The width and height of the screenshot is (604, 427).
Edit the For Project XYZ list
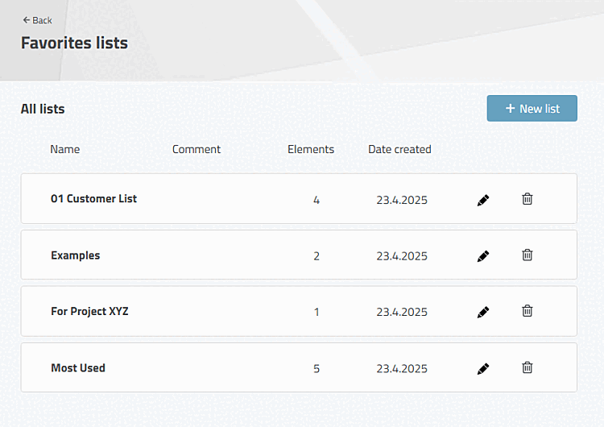click(483, 312)
